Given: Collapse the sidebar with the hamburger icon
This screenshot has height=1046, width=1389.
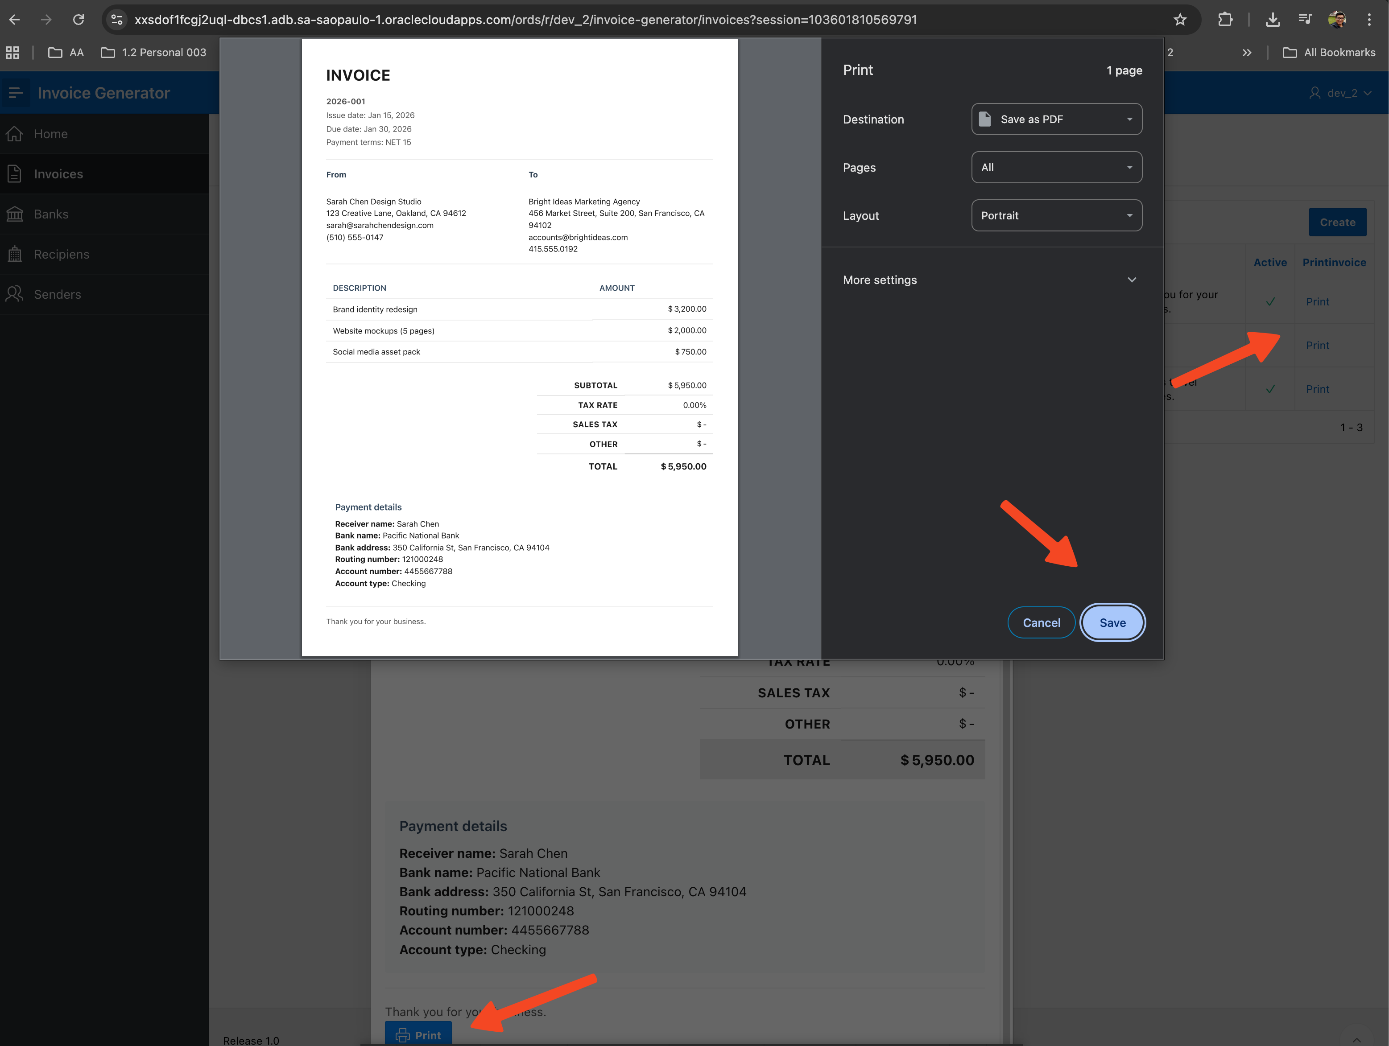Looking at the screenshot, I should (x=16, y=92).
